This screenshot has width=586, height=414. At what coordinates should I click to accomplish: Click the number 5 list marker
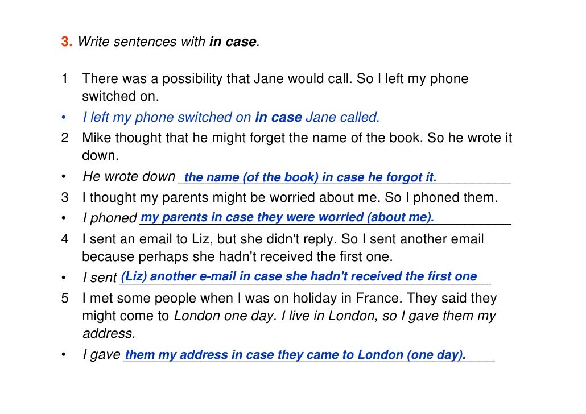pyautogui.click(x=65, y=298)
